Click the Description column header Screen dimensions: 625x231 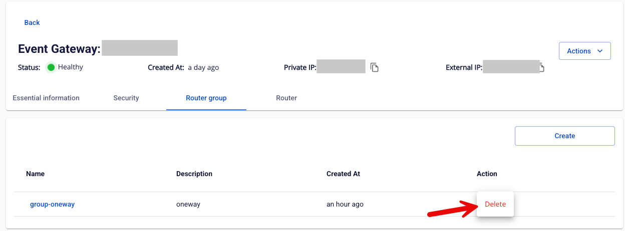pyautogui.click(x=194, y=174)
